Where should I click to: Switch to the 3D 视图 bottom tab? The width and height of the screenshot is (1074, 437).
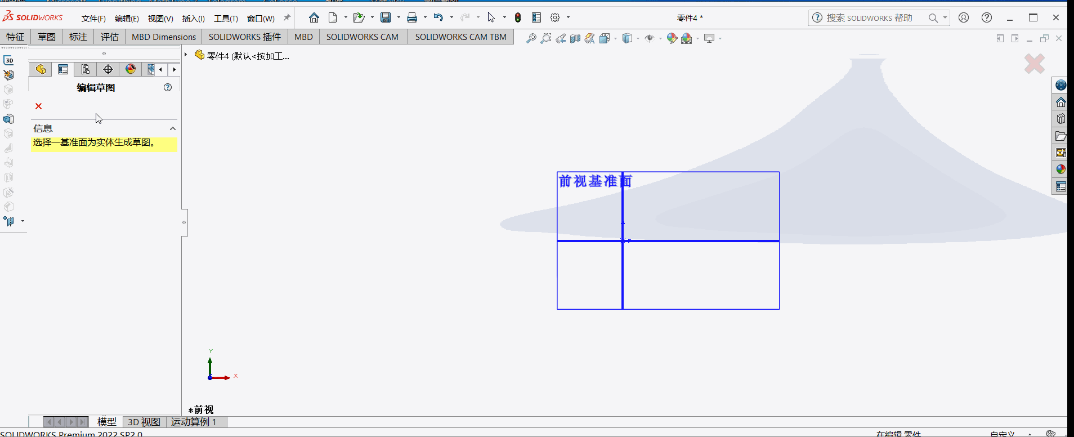point(144,422)
